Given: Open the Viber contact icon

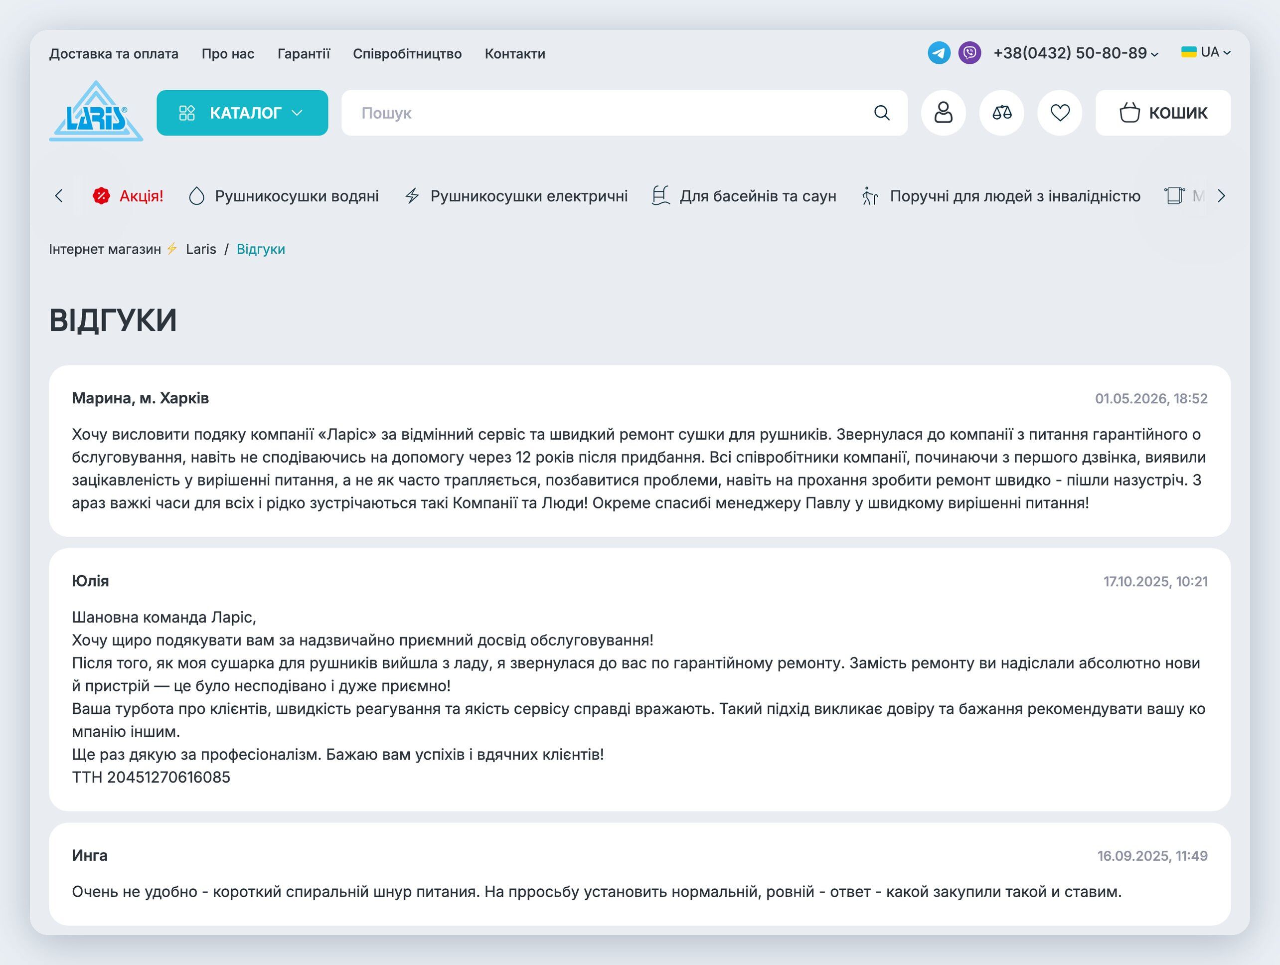Looking at the screenshot, I should pos(969,53).
